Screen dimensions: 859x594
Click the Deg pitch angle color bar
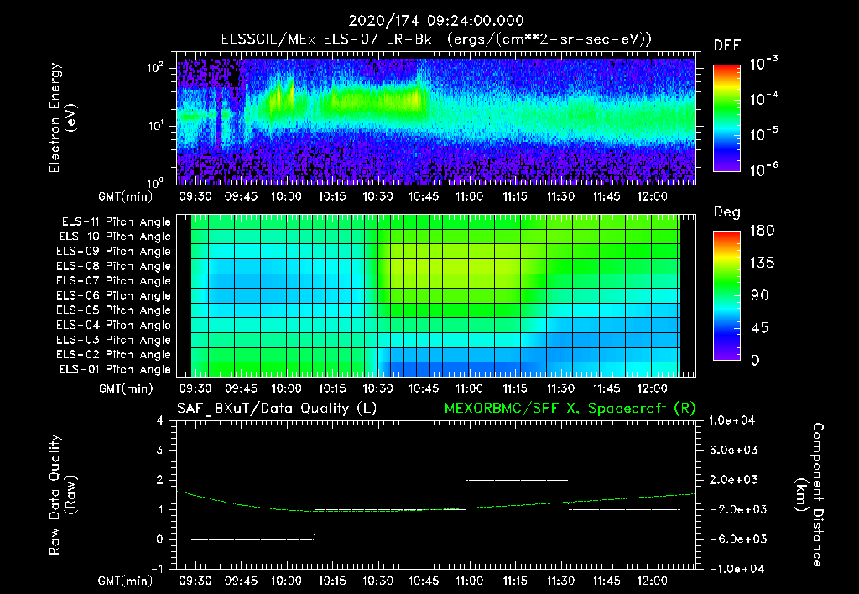(x=726, y=295)
